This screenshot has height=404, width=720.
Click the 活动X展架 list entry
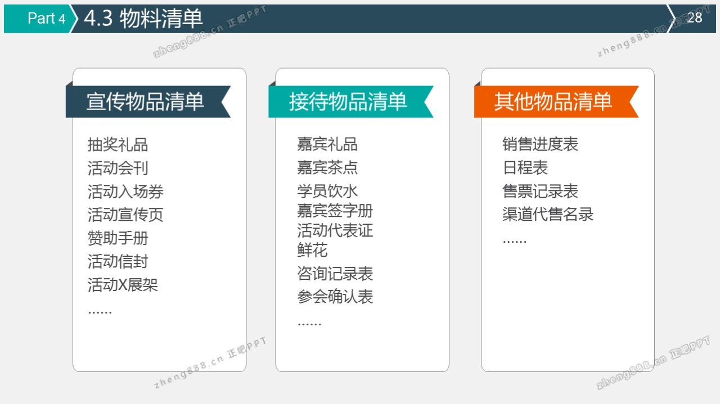point(123,285)
